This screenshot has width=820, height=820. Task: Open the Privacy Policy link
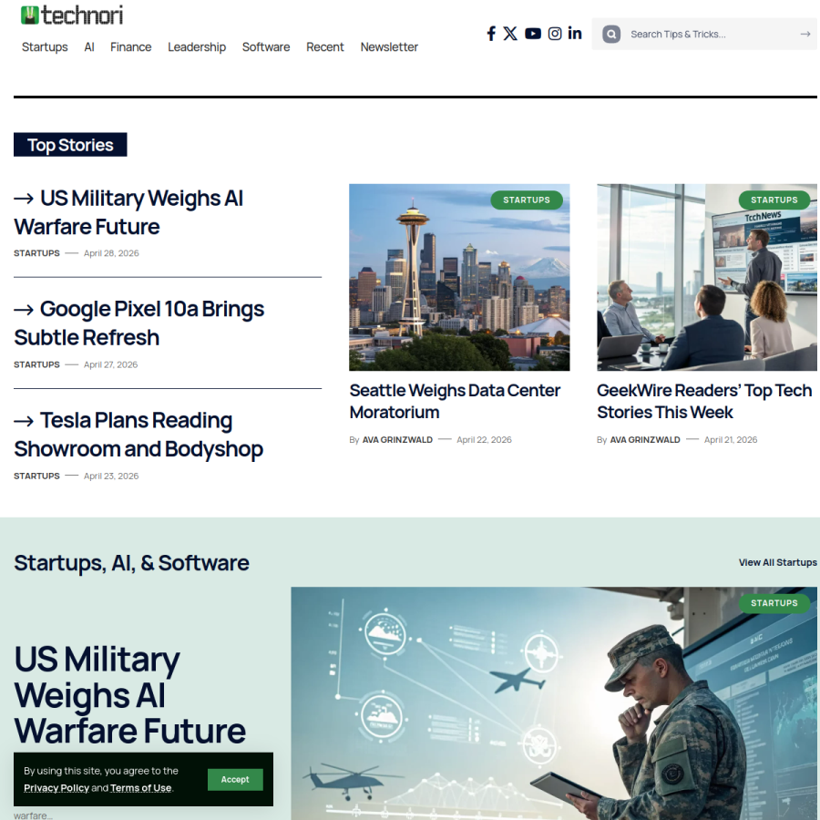click(56, 788)
